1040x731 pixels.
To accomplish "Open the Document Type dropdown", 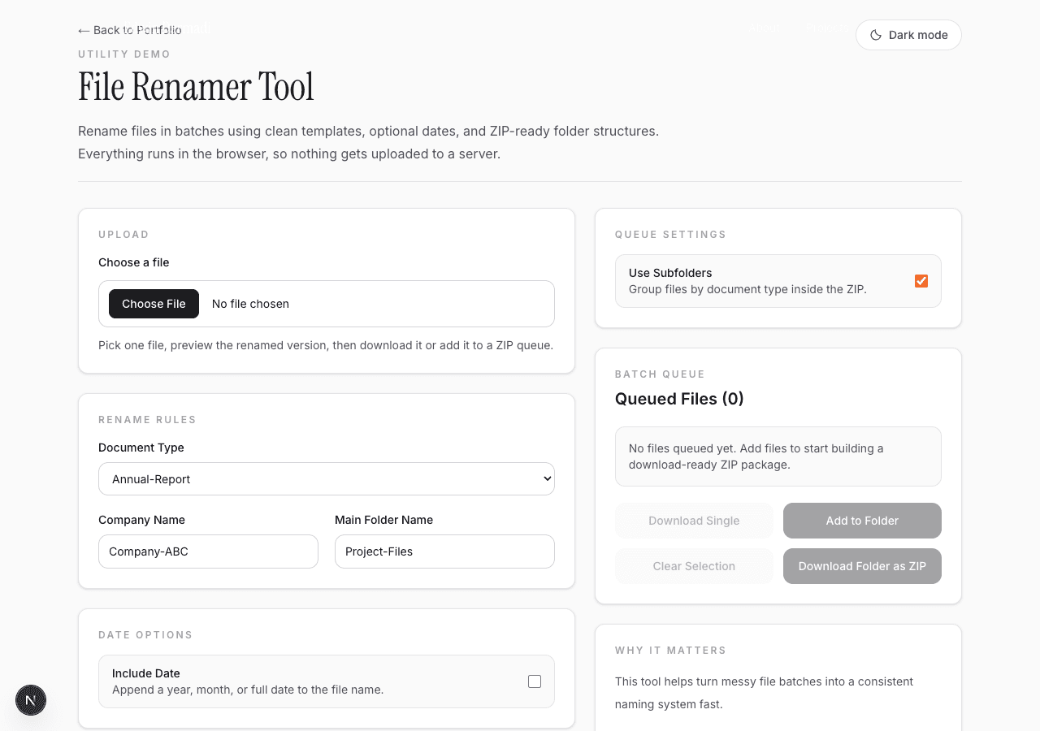I will tap(325, 478).
